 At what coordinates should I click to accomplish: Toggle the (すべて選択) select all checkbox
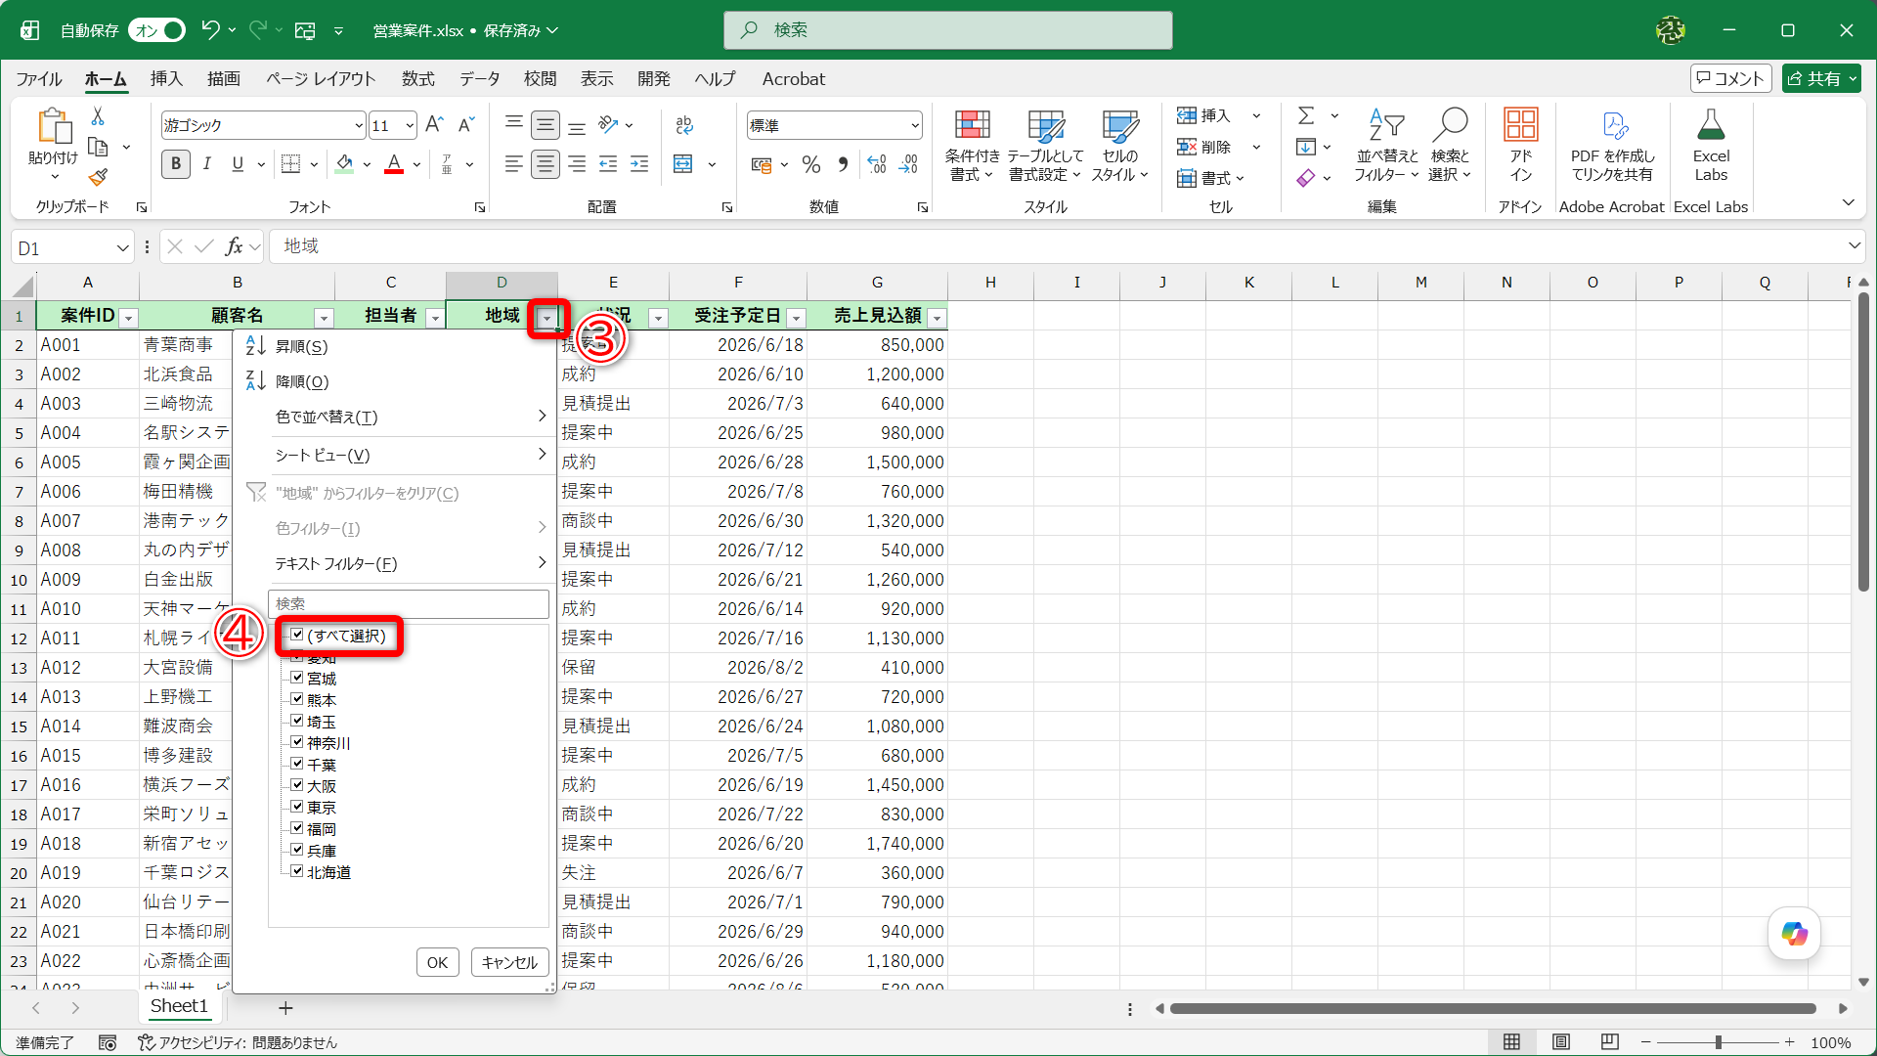[x=297, y=636]
